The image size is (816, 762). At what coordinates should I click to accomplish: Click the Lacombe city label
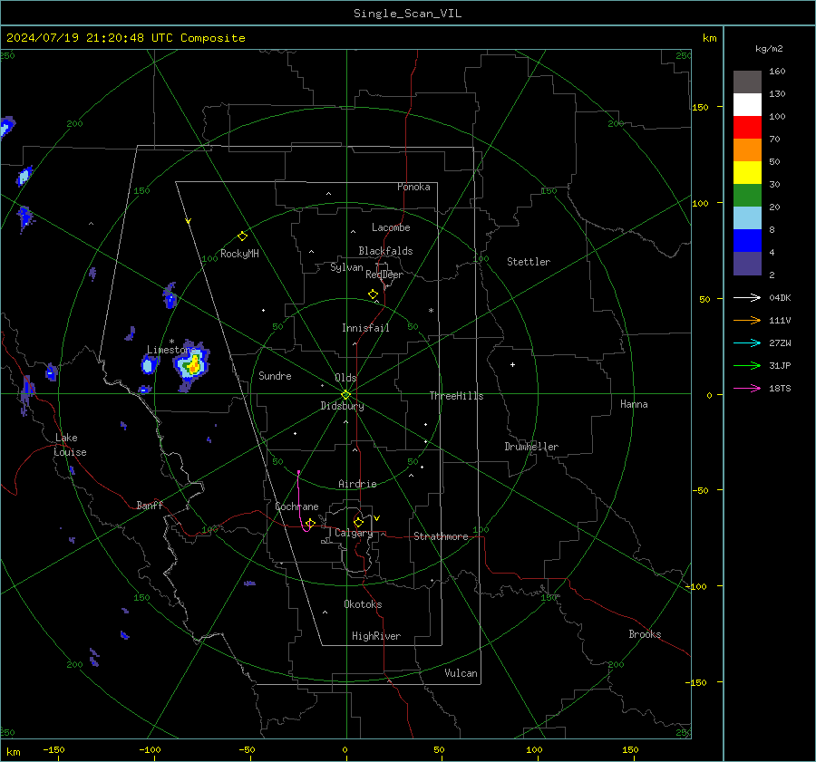tap(391, 227)
